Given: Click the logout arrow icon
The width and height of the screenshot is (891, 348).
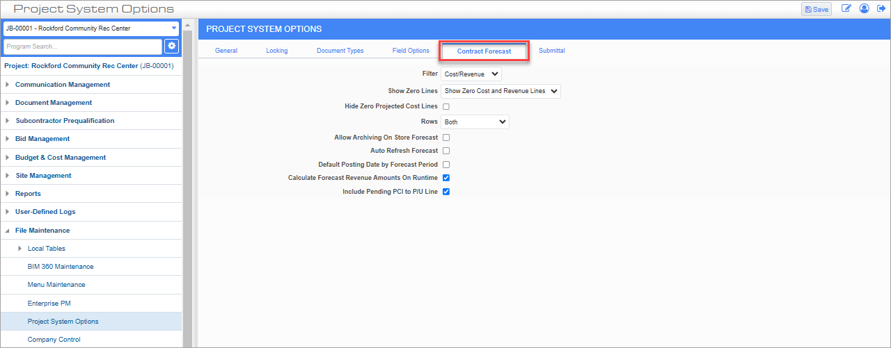Looking at the screenshot, I should click(x=881, y=9).
